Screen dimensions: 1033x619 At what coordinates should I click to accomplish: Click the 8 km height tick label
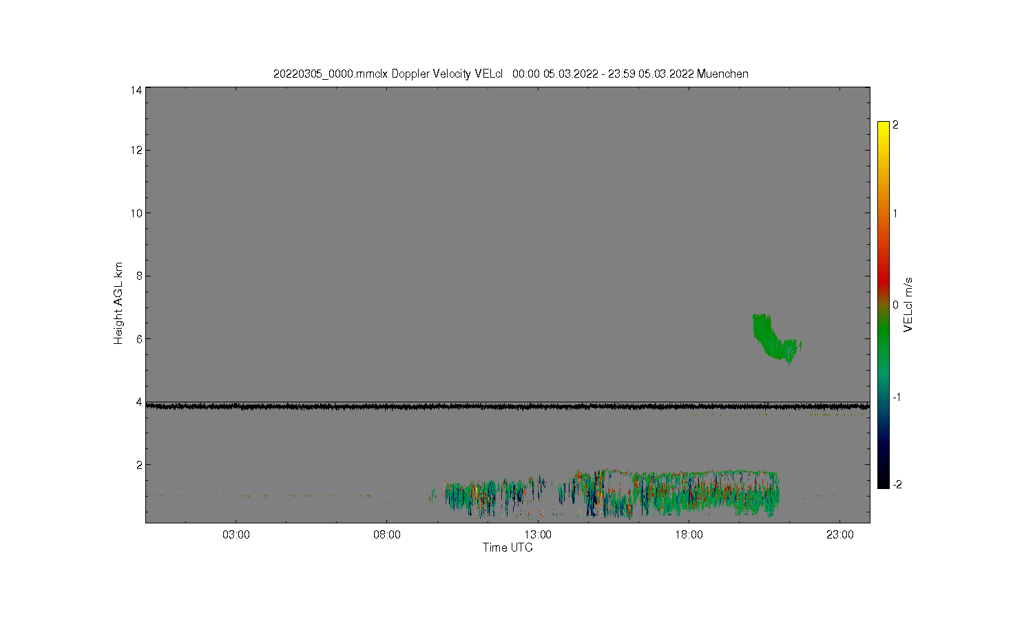tap(140, 276)
